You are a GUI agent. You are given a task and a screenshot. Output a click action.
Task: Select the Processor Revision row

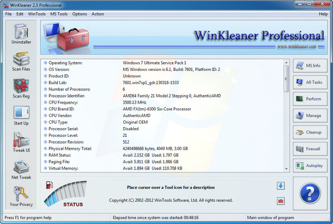click(x=163, y=142)
